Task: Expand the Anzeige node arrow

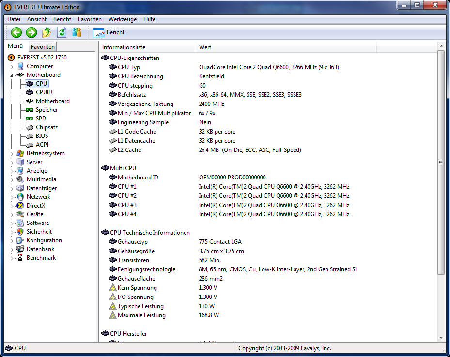Action: pyautogui.click(x=12, y=171)
